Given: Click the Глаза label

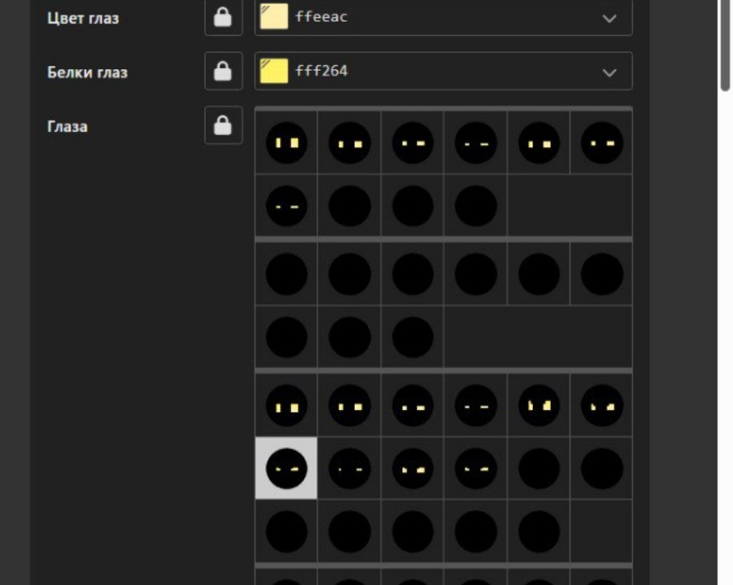Looking at the screenshot, I should point(68,127).
